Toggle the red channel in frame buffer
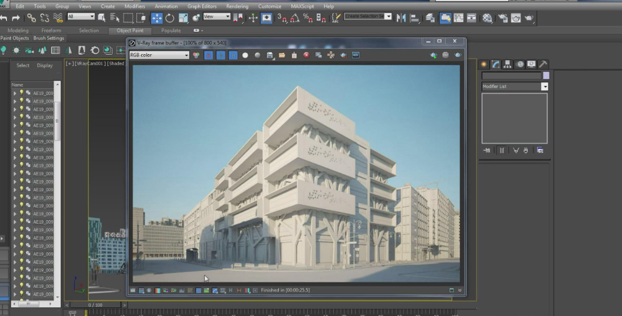This screenshot has width=622, height=316. 208,55
